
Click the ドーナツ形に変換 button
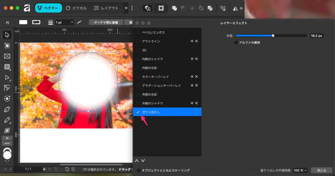pos(106,22)
